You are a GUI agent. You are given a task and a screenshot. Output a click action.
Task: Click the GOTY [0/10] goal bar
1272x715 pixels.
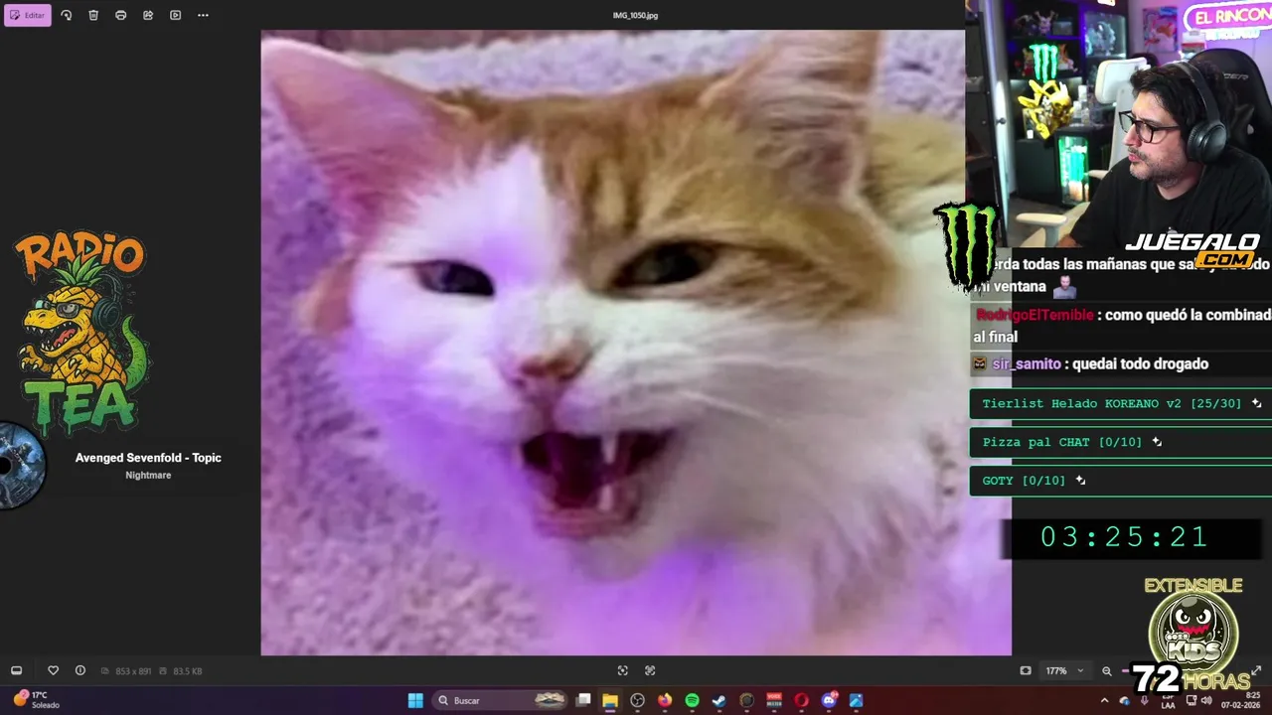tap(1120, 481)
